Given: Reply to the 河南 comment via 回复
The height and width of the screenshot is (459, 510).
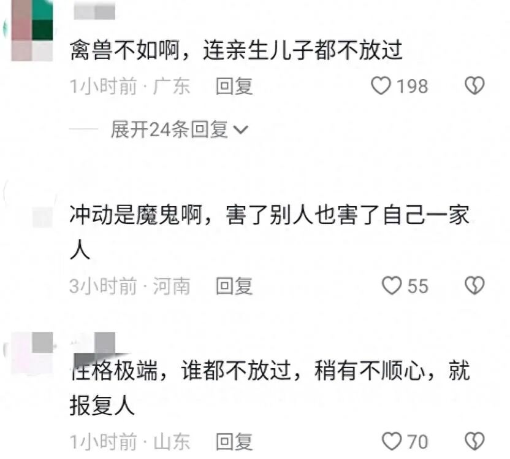Looking at the screenshot, I should click(x=235, y=286).
